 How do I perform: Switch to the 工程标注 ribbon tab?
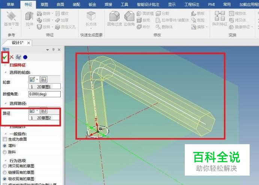pos(192,4)
